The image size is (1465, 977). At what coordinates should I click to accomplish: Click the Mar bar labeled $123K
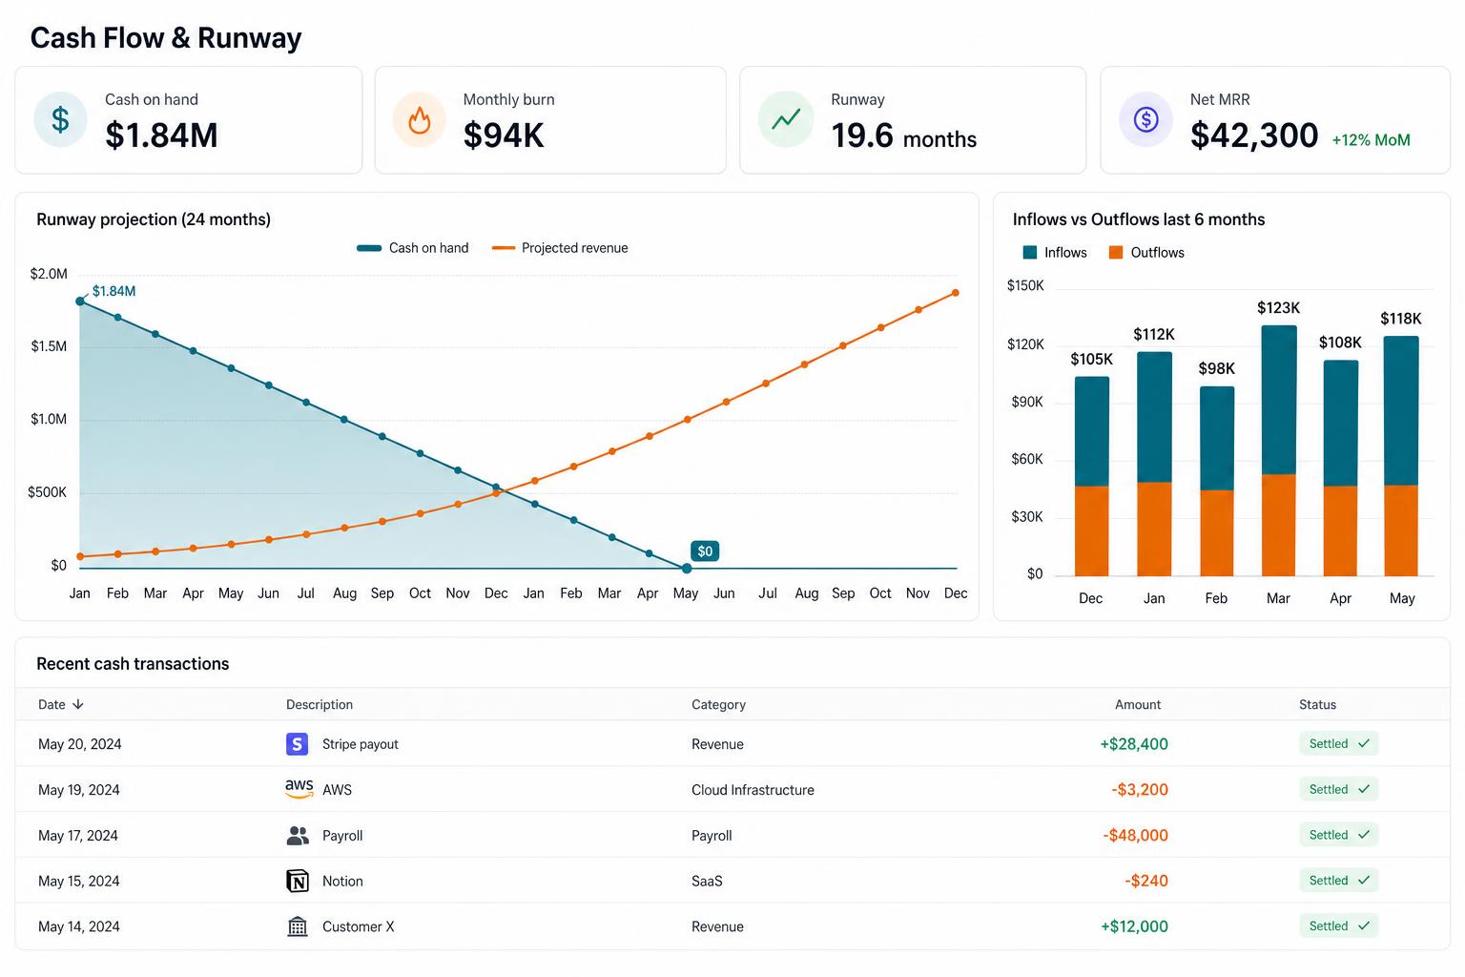[x=1279, y=450]
